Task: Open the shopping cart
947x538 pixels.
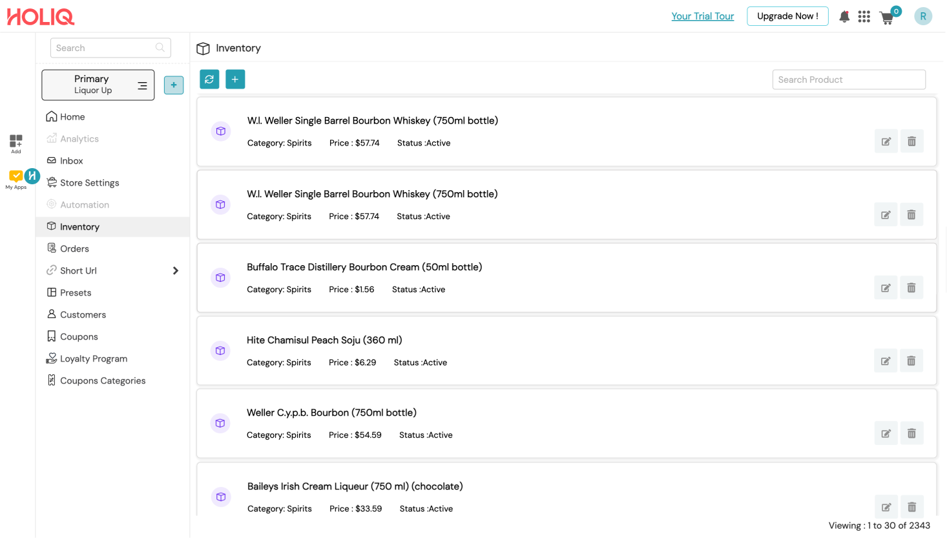Action: point(888,18)
